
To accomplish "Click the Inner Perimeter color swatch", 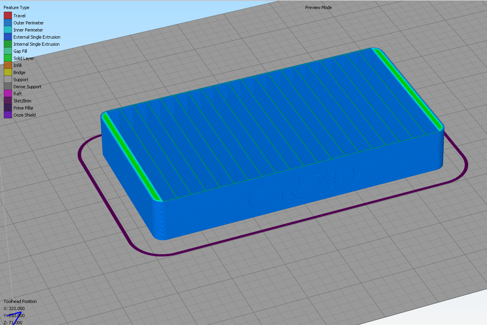I will [8, 30].
